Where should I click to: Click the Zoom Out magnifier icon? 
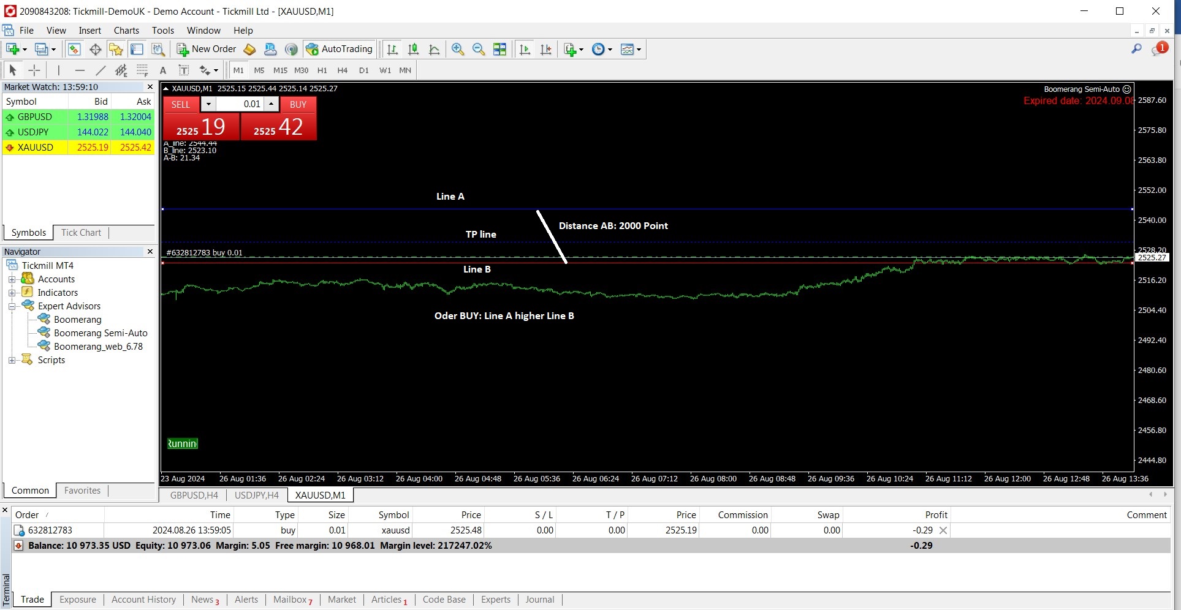click(479, 49)
